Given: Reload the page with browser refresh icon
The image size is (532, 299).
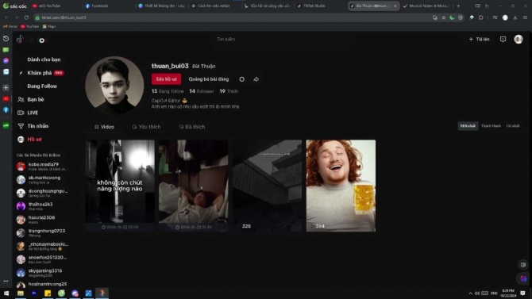Looking at the screenshot, I should click(26, 17).
